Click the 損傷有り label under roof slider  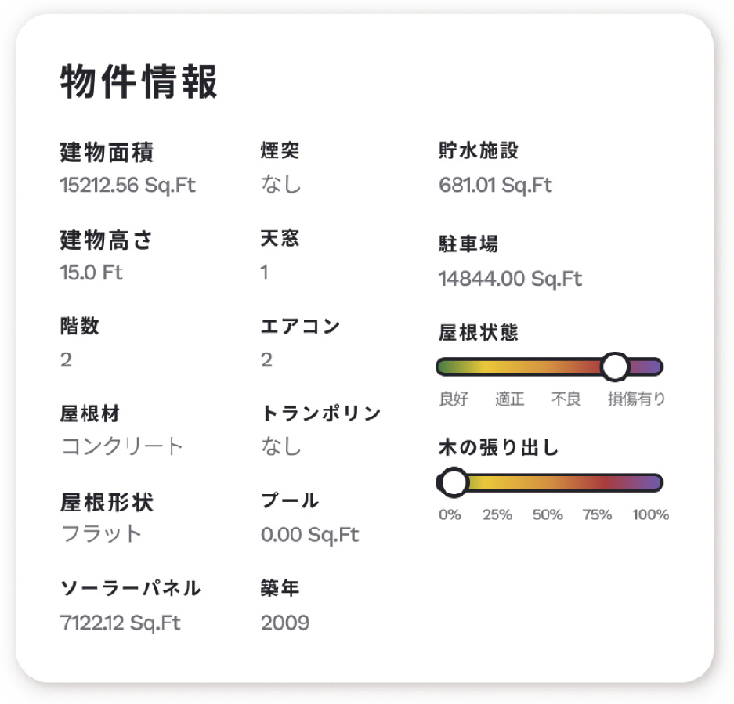(637, 399)
